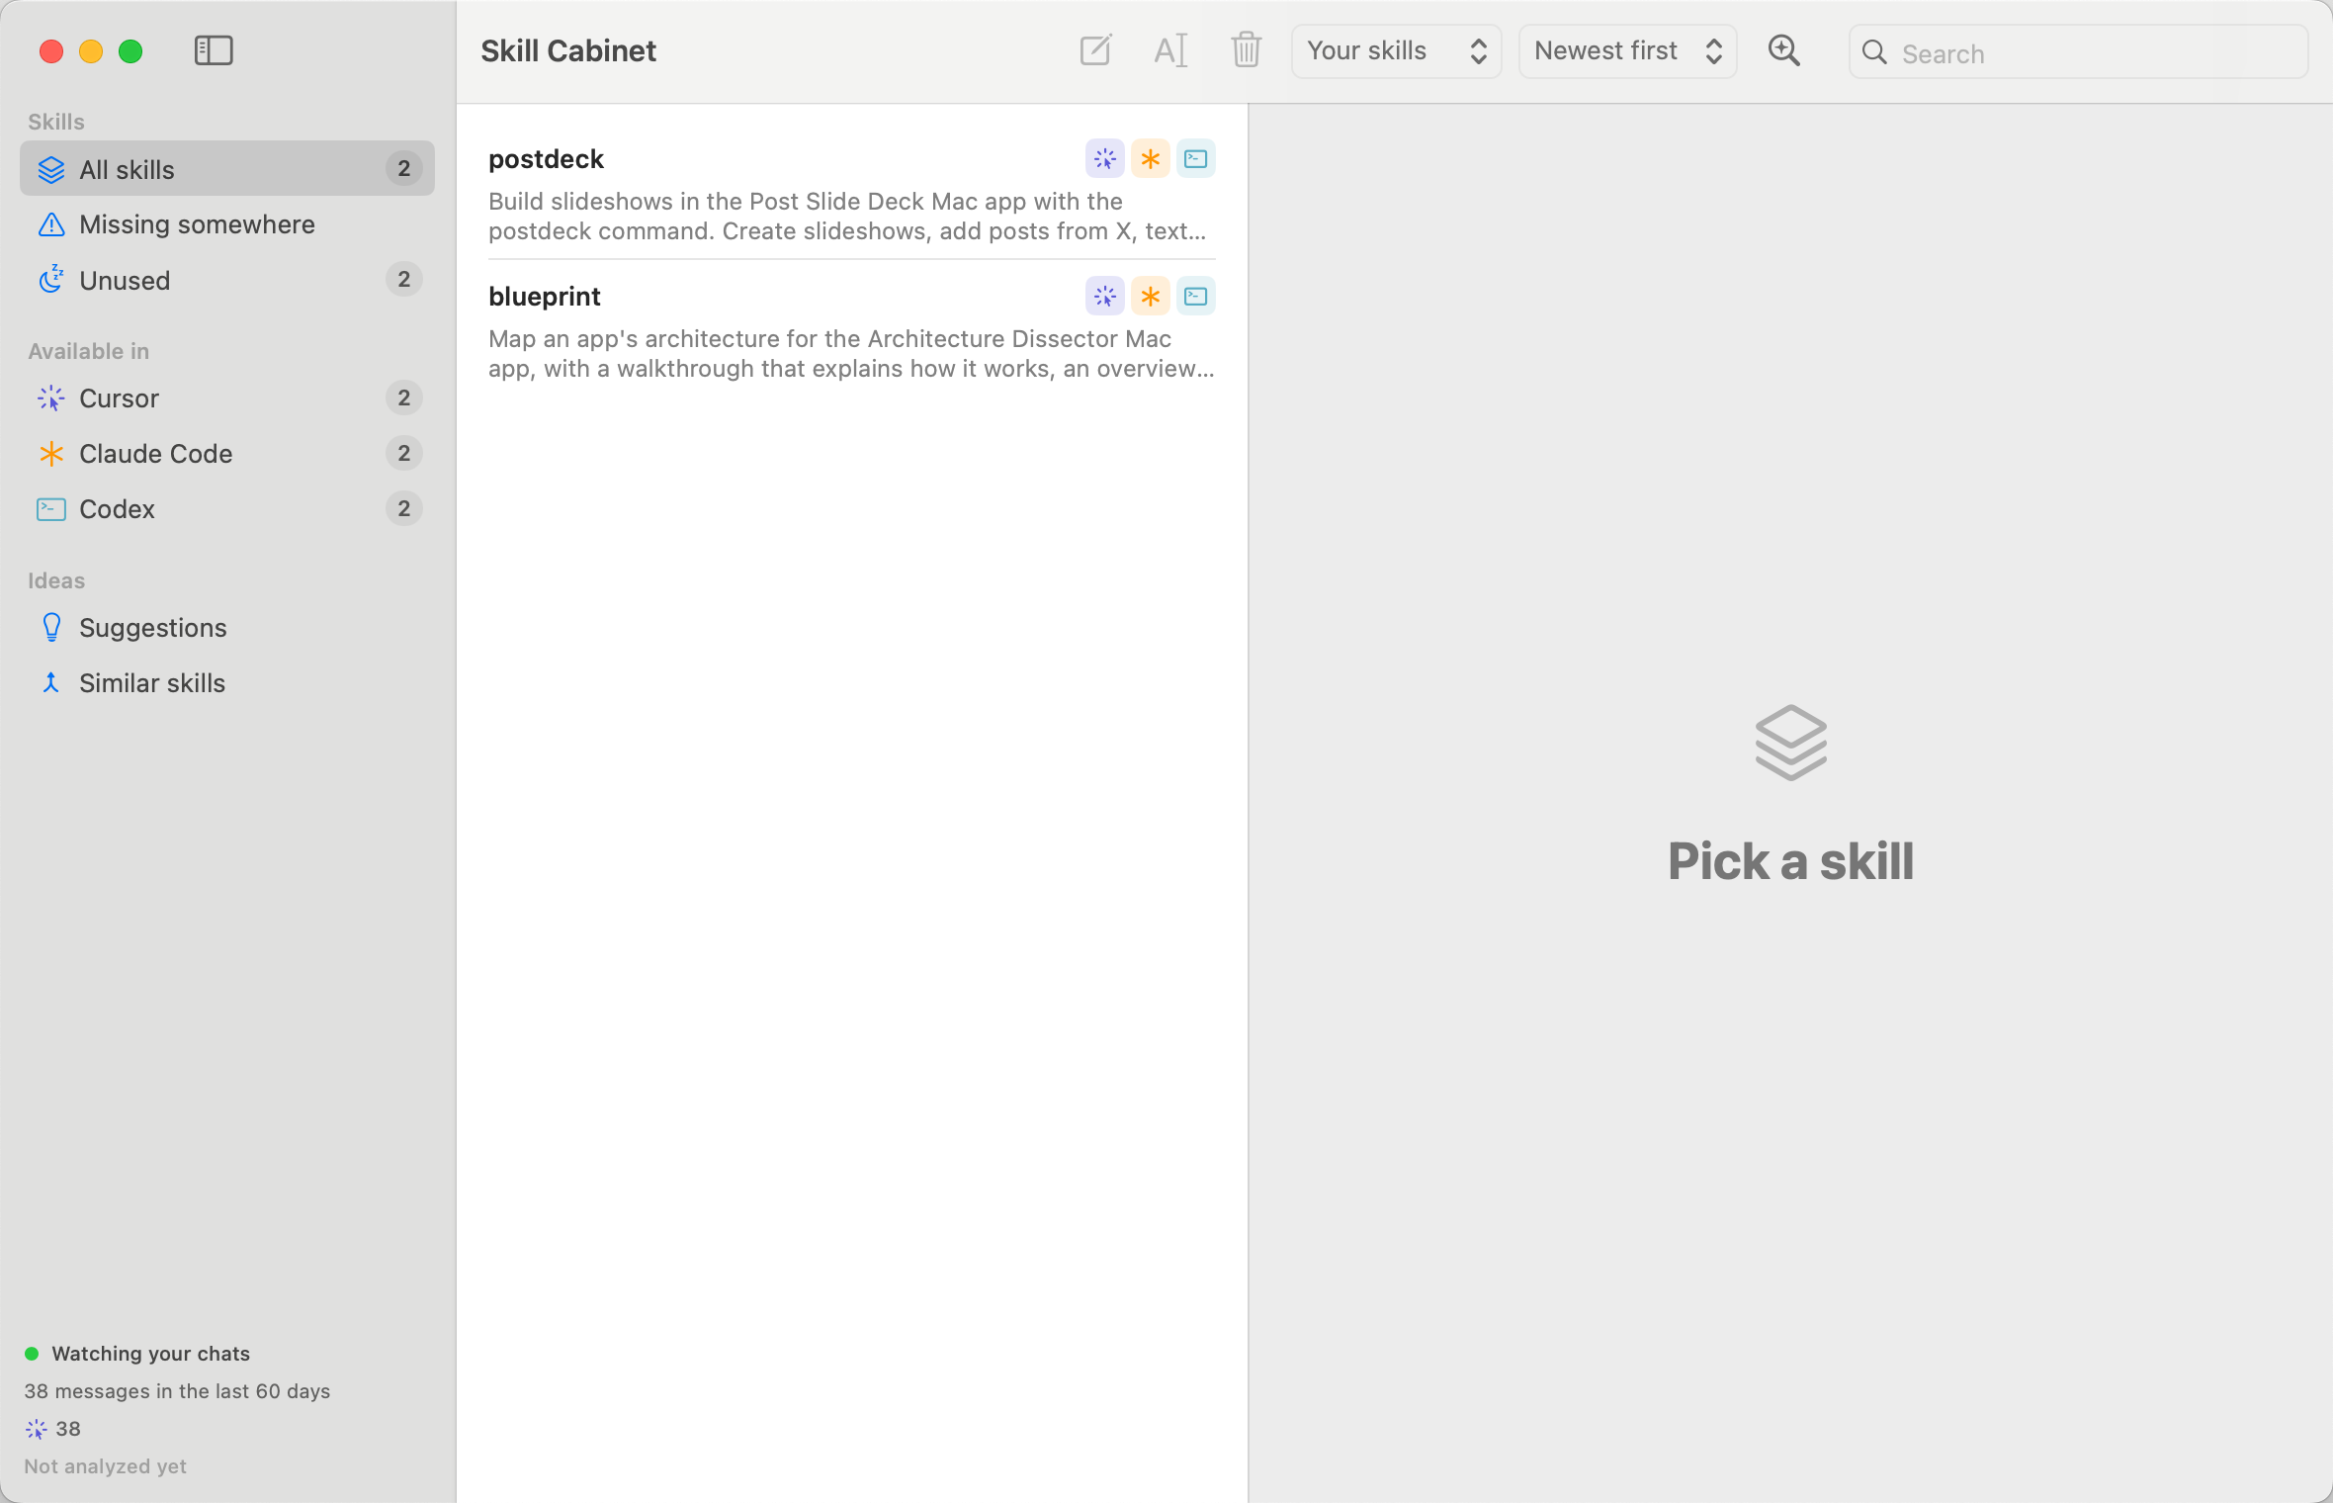Screen dimensions: 2333x1503
Task: Show skills available in Cursor
Action: click(227, 398)
